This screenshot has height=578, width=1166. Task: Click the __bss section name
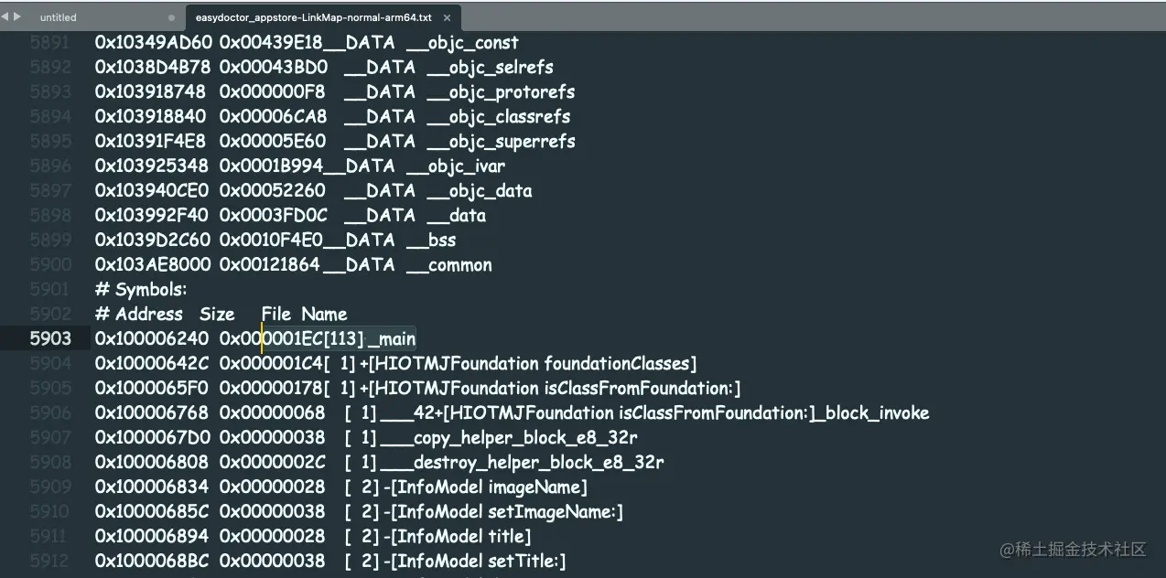(431, 240)
